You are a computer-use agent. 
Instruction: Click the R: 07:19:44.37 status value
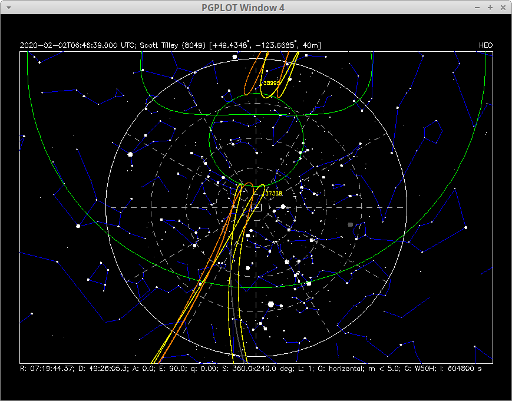point(48,369)
